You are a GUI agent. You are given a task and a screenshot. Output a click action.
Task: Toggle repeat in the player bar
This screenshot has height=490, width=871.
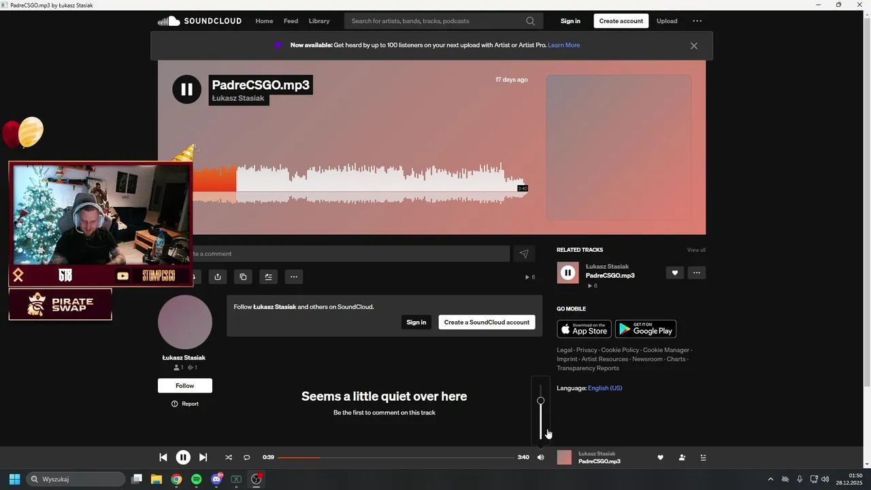click(x=247, y=457)
